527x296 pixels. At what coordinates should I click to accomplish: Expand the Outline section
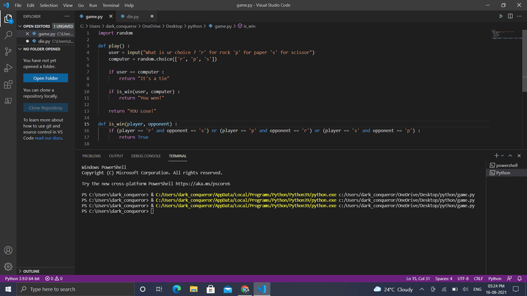tap(31, 271)
